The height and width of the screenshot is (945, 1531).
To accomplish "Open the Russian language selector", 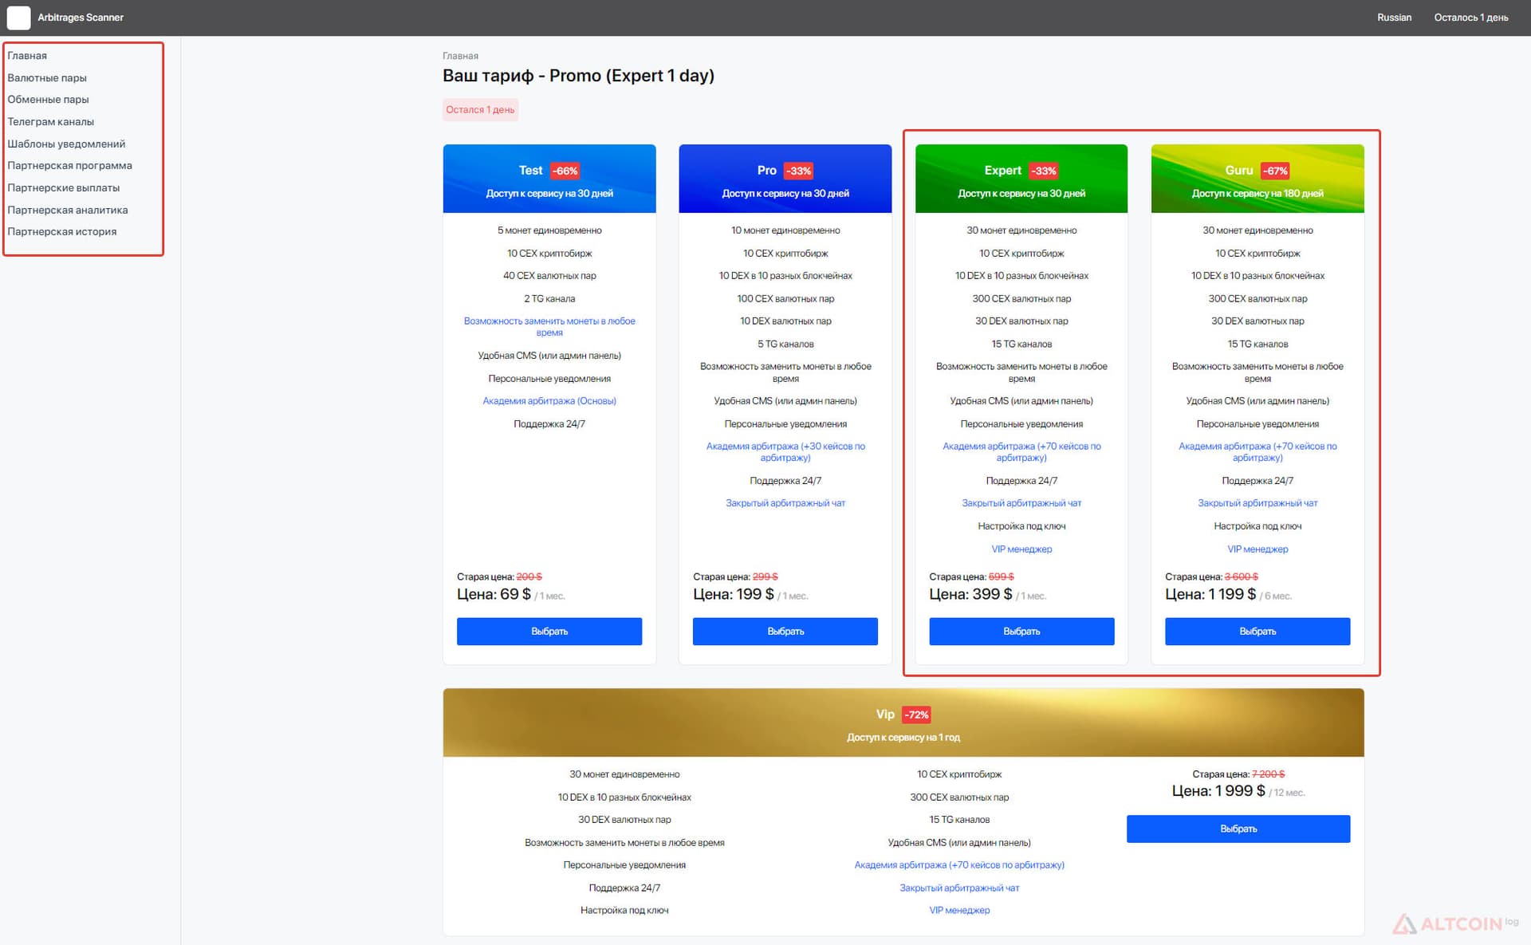I will (x=1394, y=18).
